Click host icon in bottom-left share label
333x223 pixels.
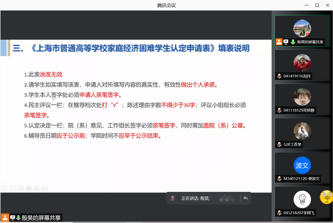(5, 218)
